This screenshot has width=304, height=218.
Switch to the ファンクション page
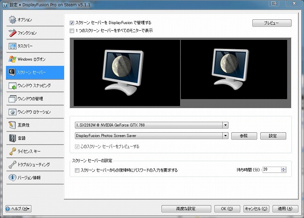[35, 33]
